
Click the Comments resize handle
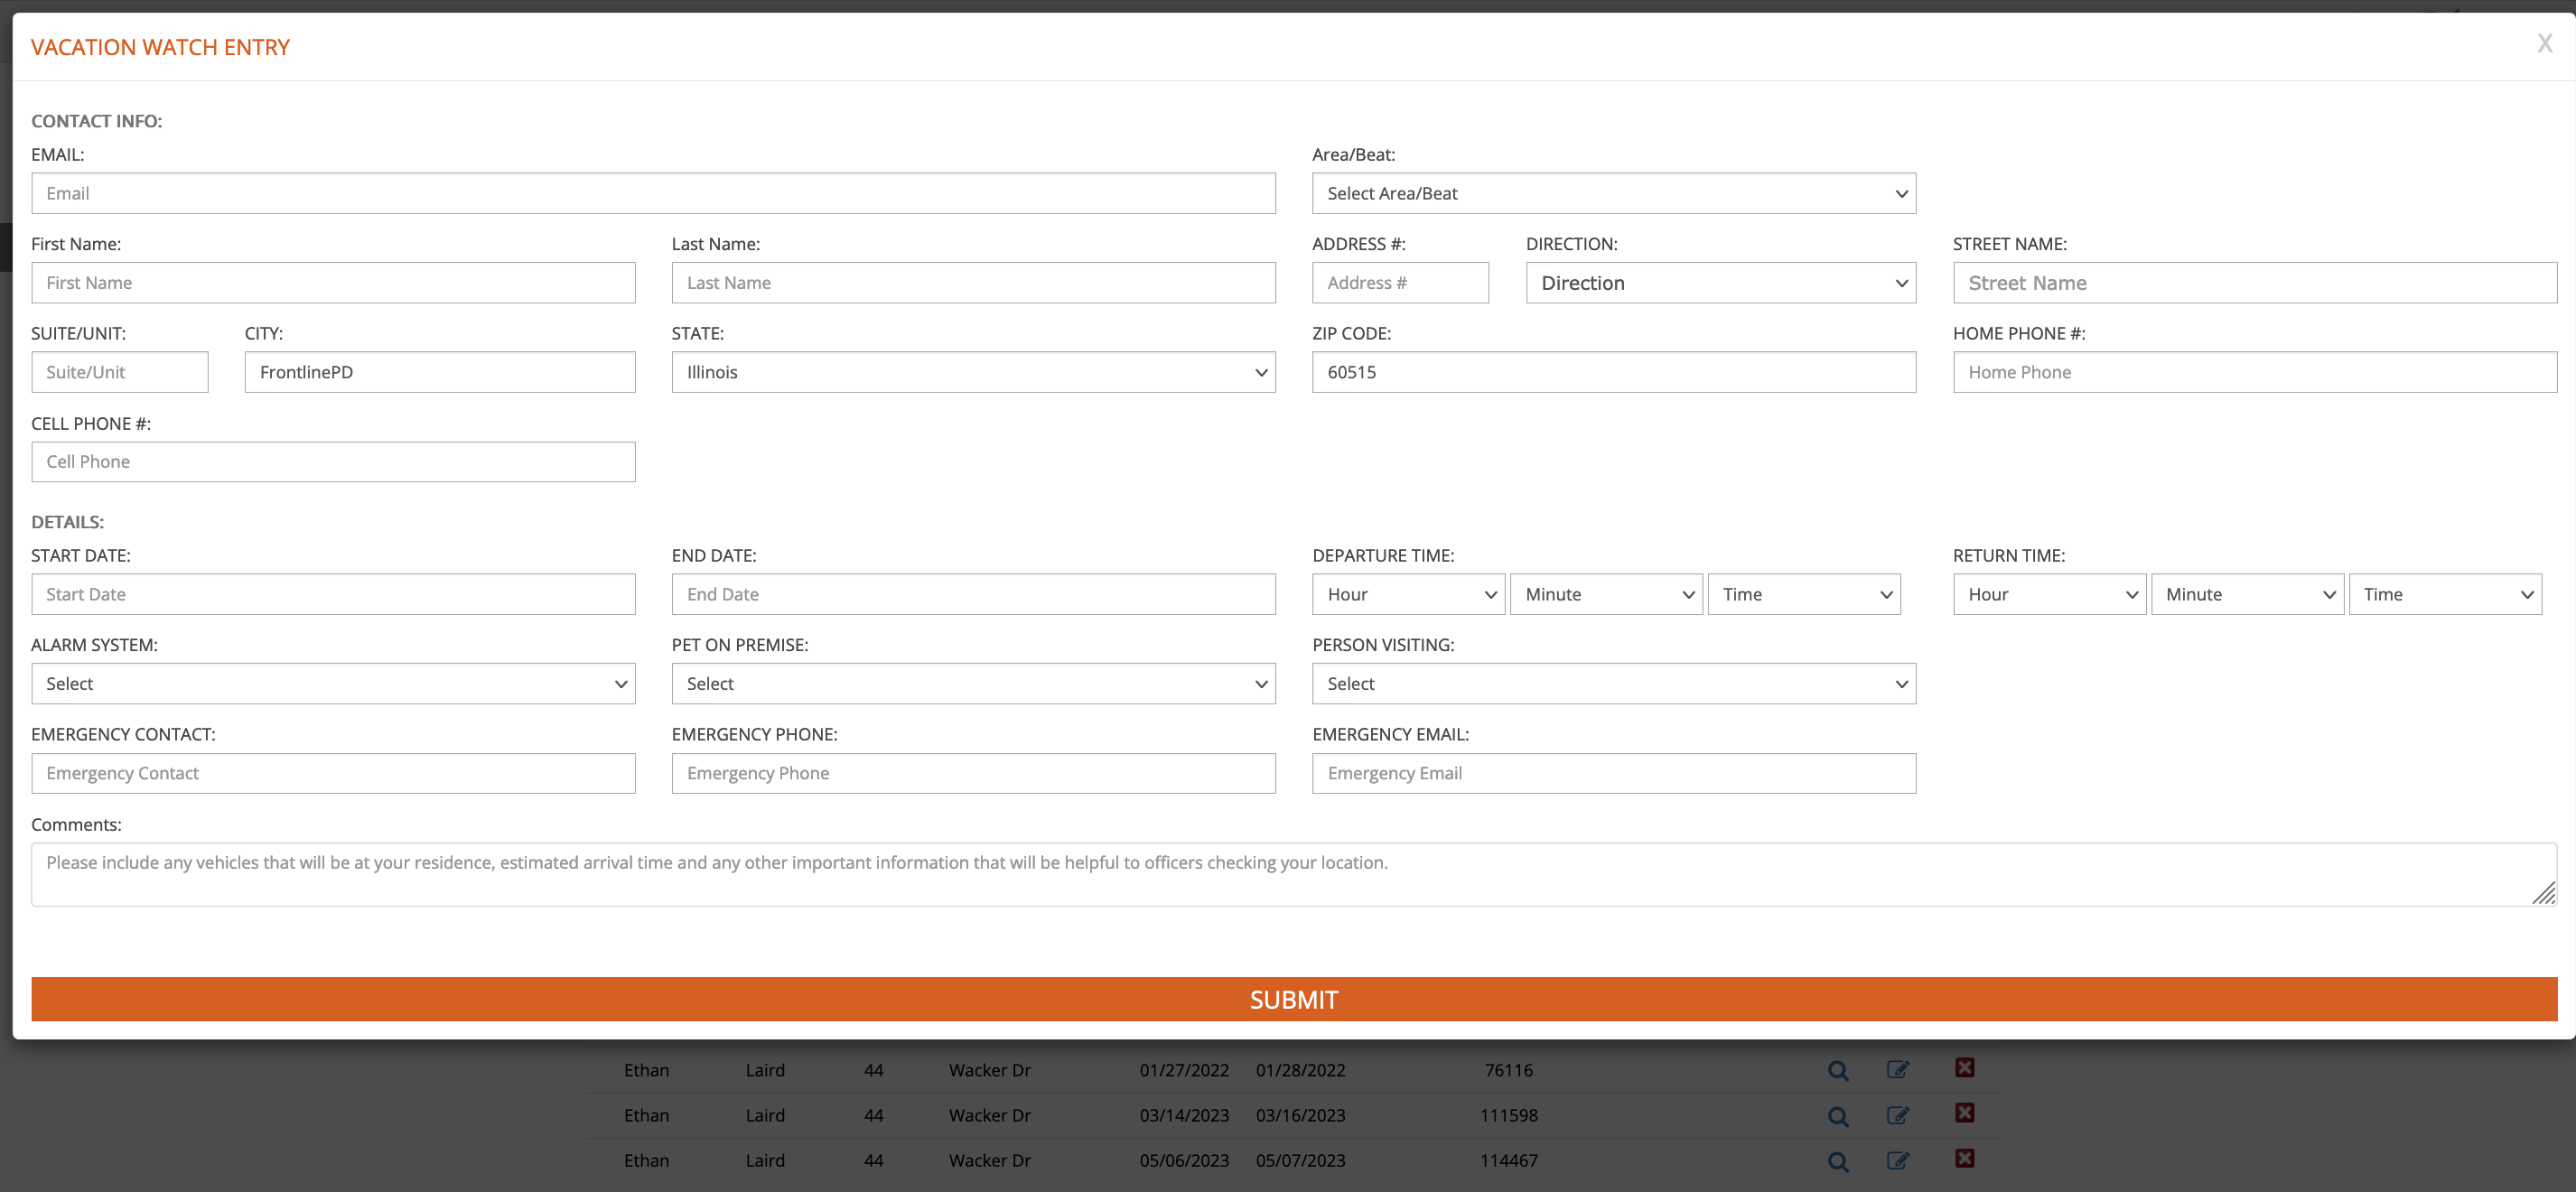2544,893
